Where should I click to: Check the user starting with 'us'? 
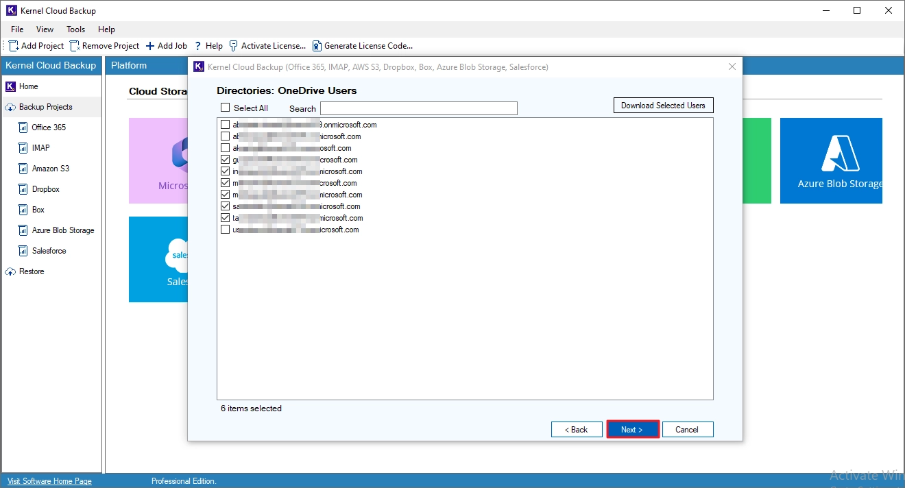pos(225,230)
